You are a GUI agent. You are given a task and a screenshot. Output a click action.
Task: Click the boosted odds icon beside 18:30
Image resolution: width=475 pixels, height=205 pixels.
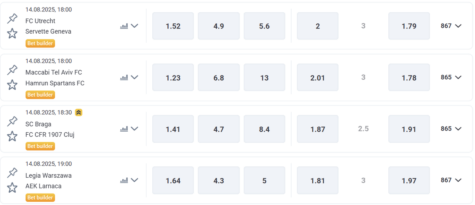78,113
